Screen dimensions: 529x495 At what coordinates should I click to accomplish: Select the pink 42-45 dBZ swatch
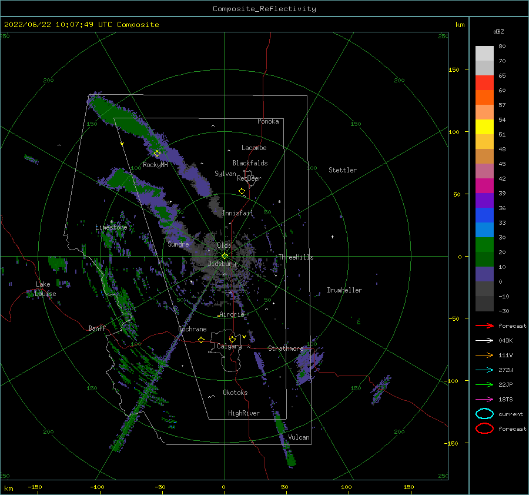pos(484,171)
